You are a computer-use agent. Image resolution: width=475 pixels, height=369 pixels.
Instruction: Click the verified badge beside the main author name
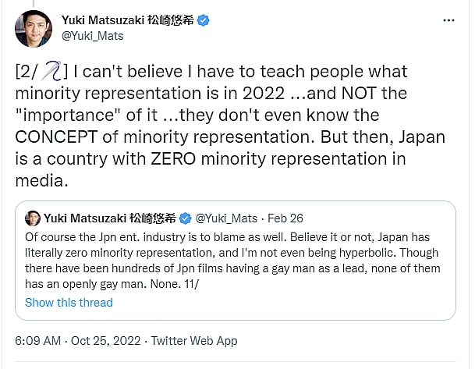203,20
